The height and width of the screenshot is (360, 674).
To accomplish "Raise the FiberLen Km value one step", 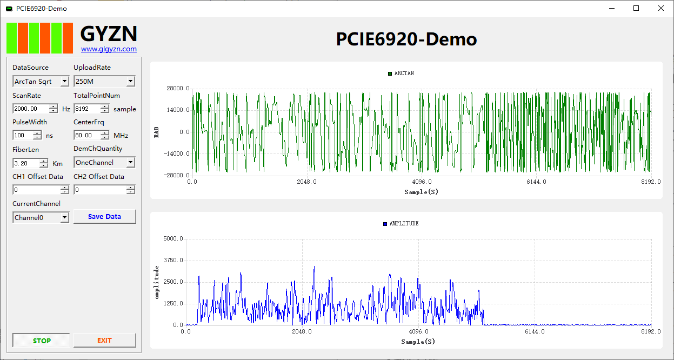I will pos(44,160).
